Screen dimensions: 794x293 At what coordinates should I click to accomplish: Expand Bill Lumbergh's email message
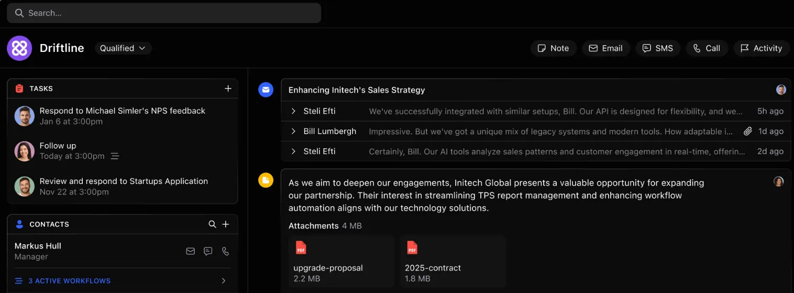pyautogui.click(x=536, y=132)
